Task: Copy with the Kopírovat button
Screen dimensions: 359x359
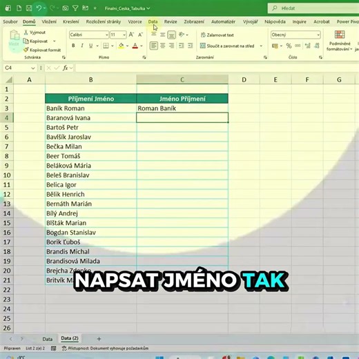Action: click(x=35, y=41)
